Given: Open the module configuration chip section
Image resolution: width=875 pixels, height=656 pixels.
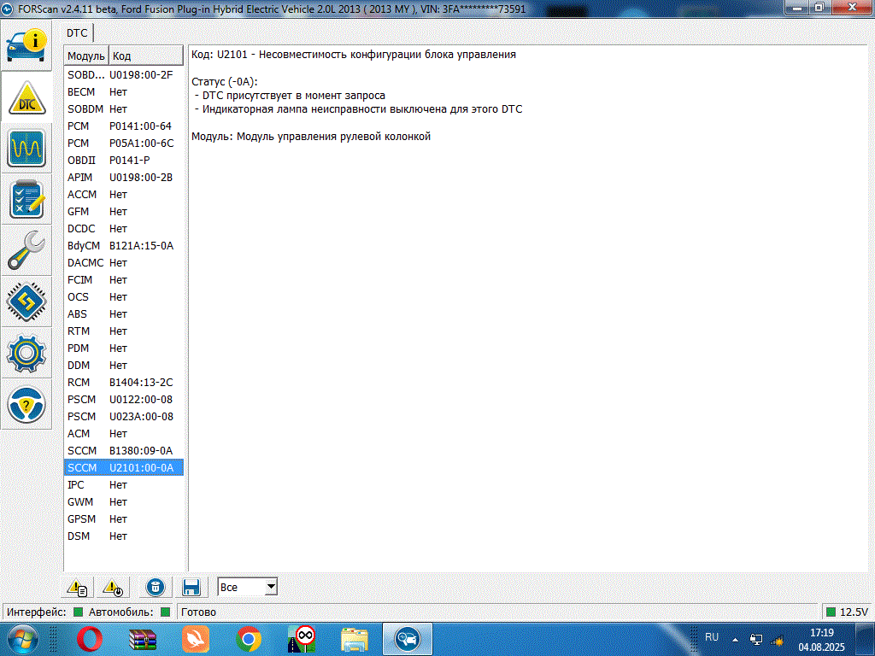Looking at the screenshot, I should (26, 302).
